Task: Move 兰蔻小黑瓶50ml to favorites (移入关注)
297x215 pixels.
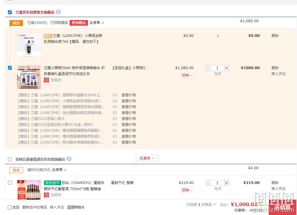Action: coord(278,74)
